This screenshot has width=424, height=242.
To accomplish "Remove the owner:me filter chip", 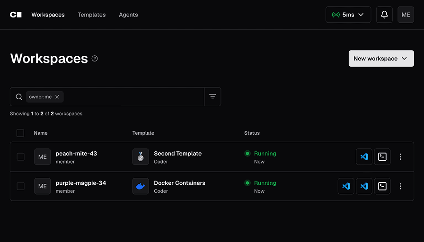I will pos(57,97).
